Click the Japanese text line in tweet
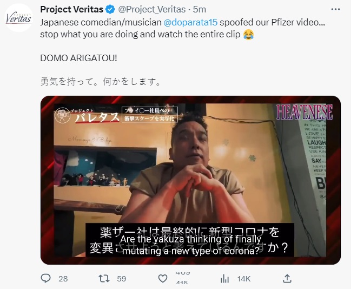The width and height of the screenshot is (357, 289). click(101, 82)
